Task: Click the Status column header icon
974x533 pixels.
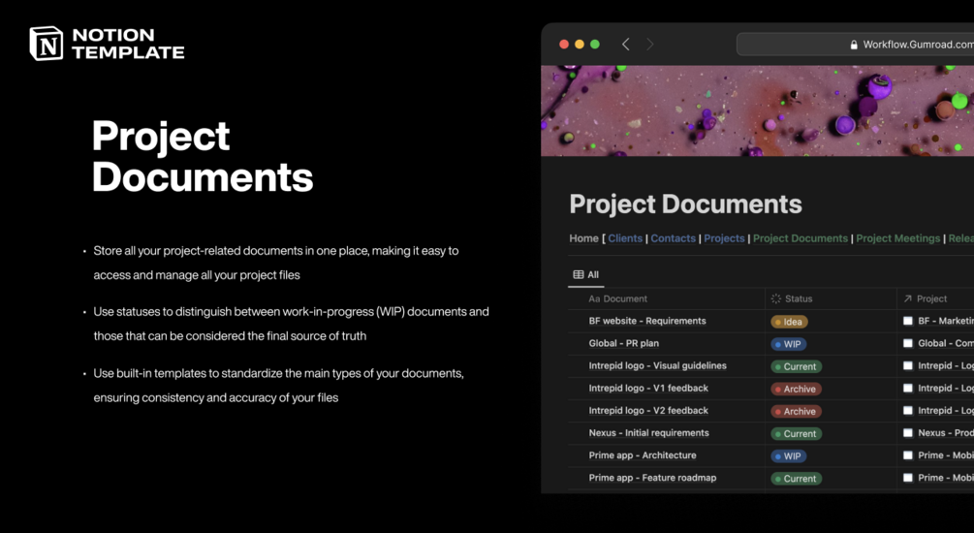Action: tap(776, 298)
